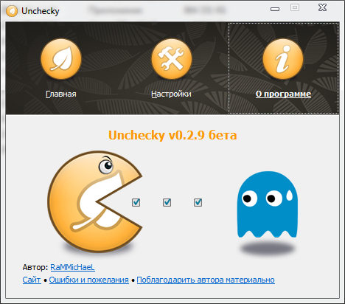Minimize the Unchecky window
The width and height of the screenshot is (345, 304).
[x=275, y=9]
